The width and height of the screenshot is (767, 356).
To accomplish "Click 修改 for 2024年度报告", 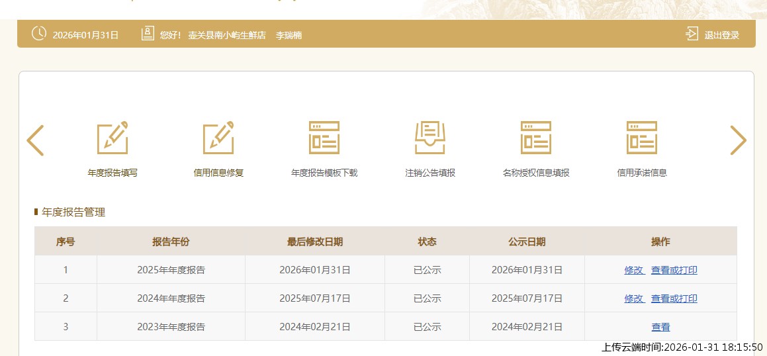I will [634, 298].
